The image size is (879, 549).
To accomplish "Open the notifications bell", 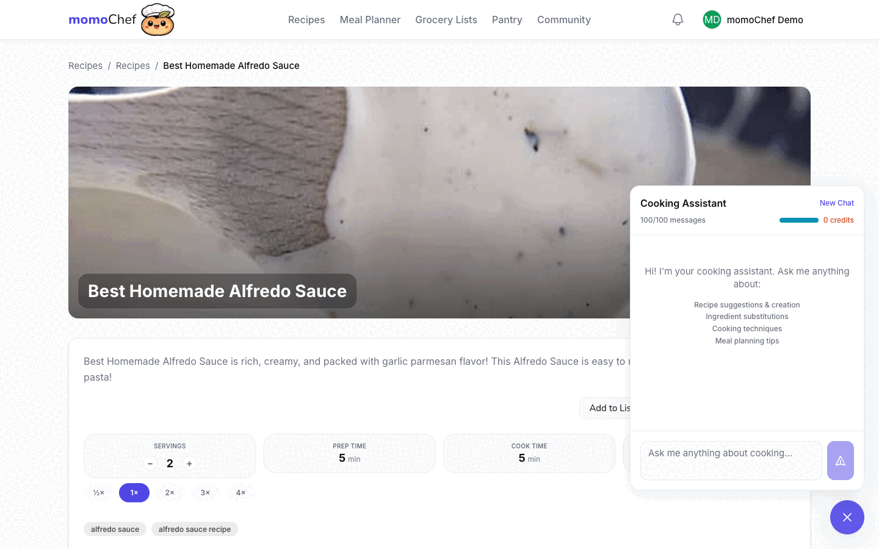I will pyautogui.click(x=678, y=20).
